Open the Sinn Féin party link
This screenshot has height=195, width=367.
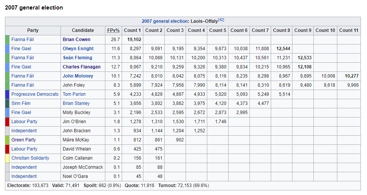[x=21, y=103]
